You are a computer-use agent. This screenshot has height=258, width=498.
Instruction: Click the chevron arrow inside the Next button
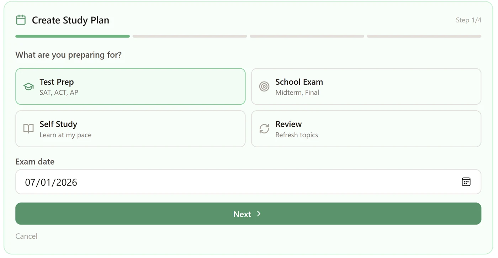coord(258,214)
